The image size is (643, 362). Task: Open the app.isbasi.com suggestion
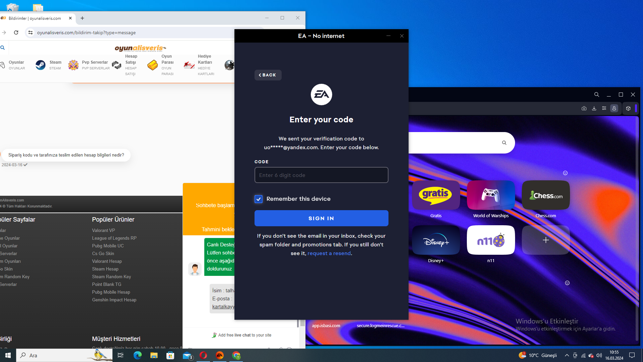tap(326, 325)
